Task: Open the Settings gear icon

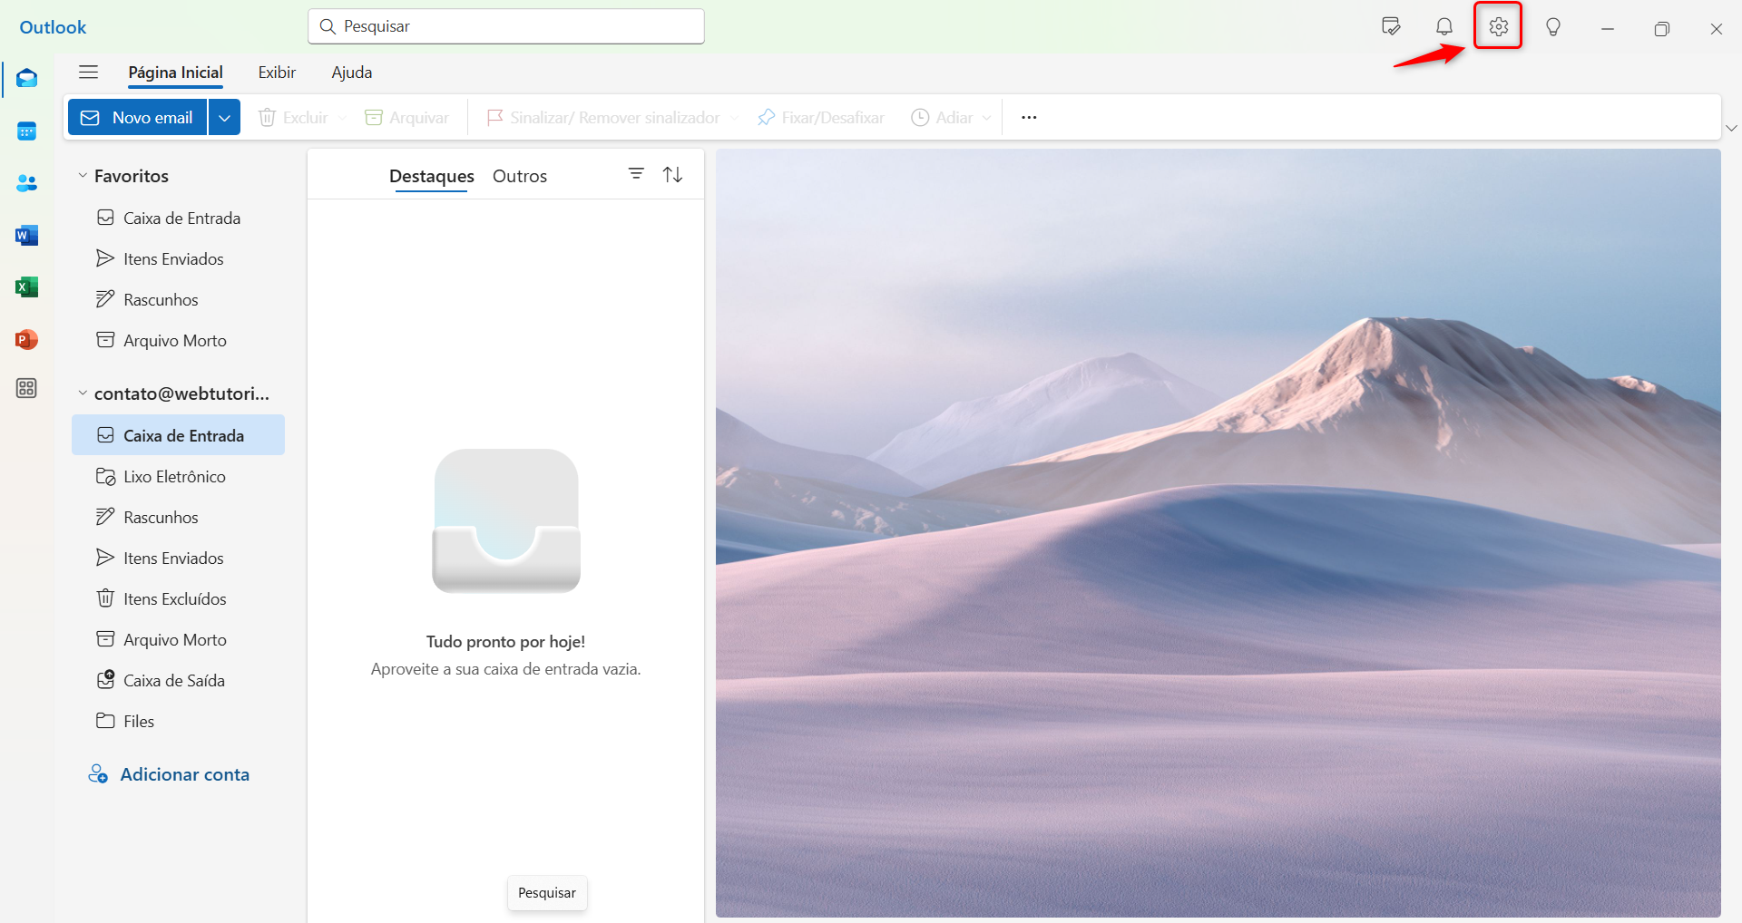Action: (x=1498, y=27)
